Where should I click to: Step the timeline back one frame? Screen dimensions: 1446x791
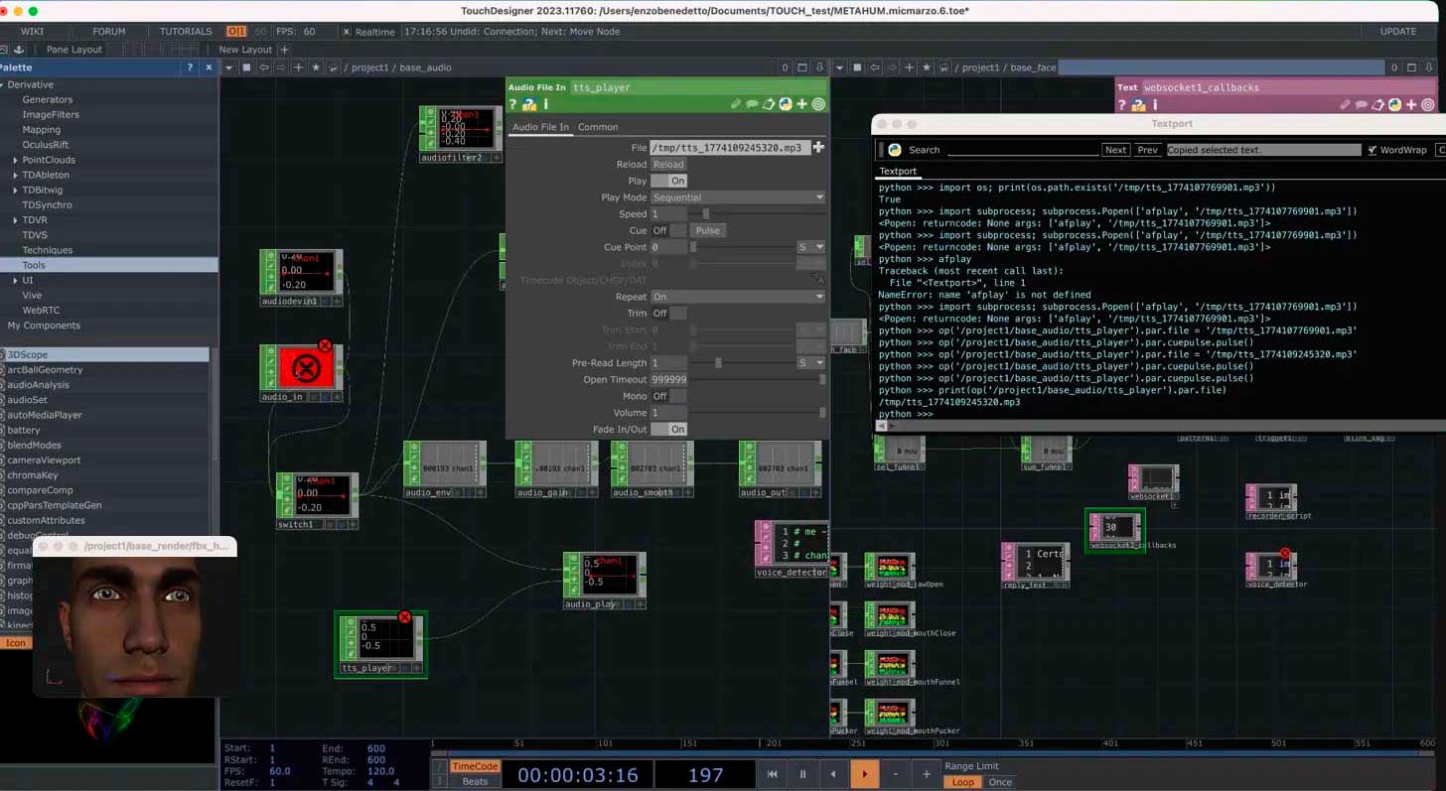click(x=895, y=774)
